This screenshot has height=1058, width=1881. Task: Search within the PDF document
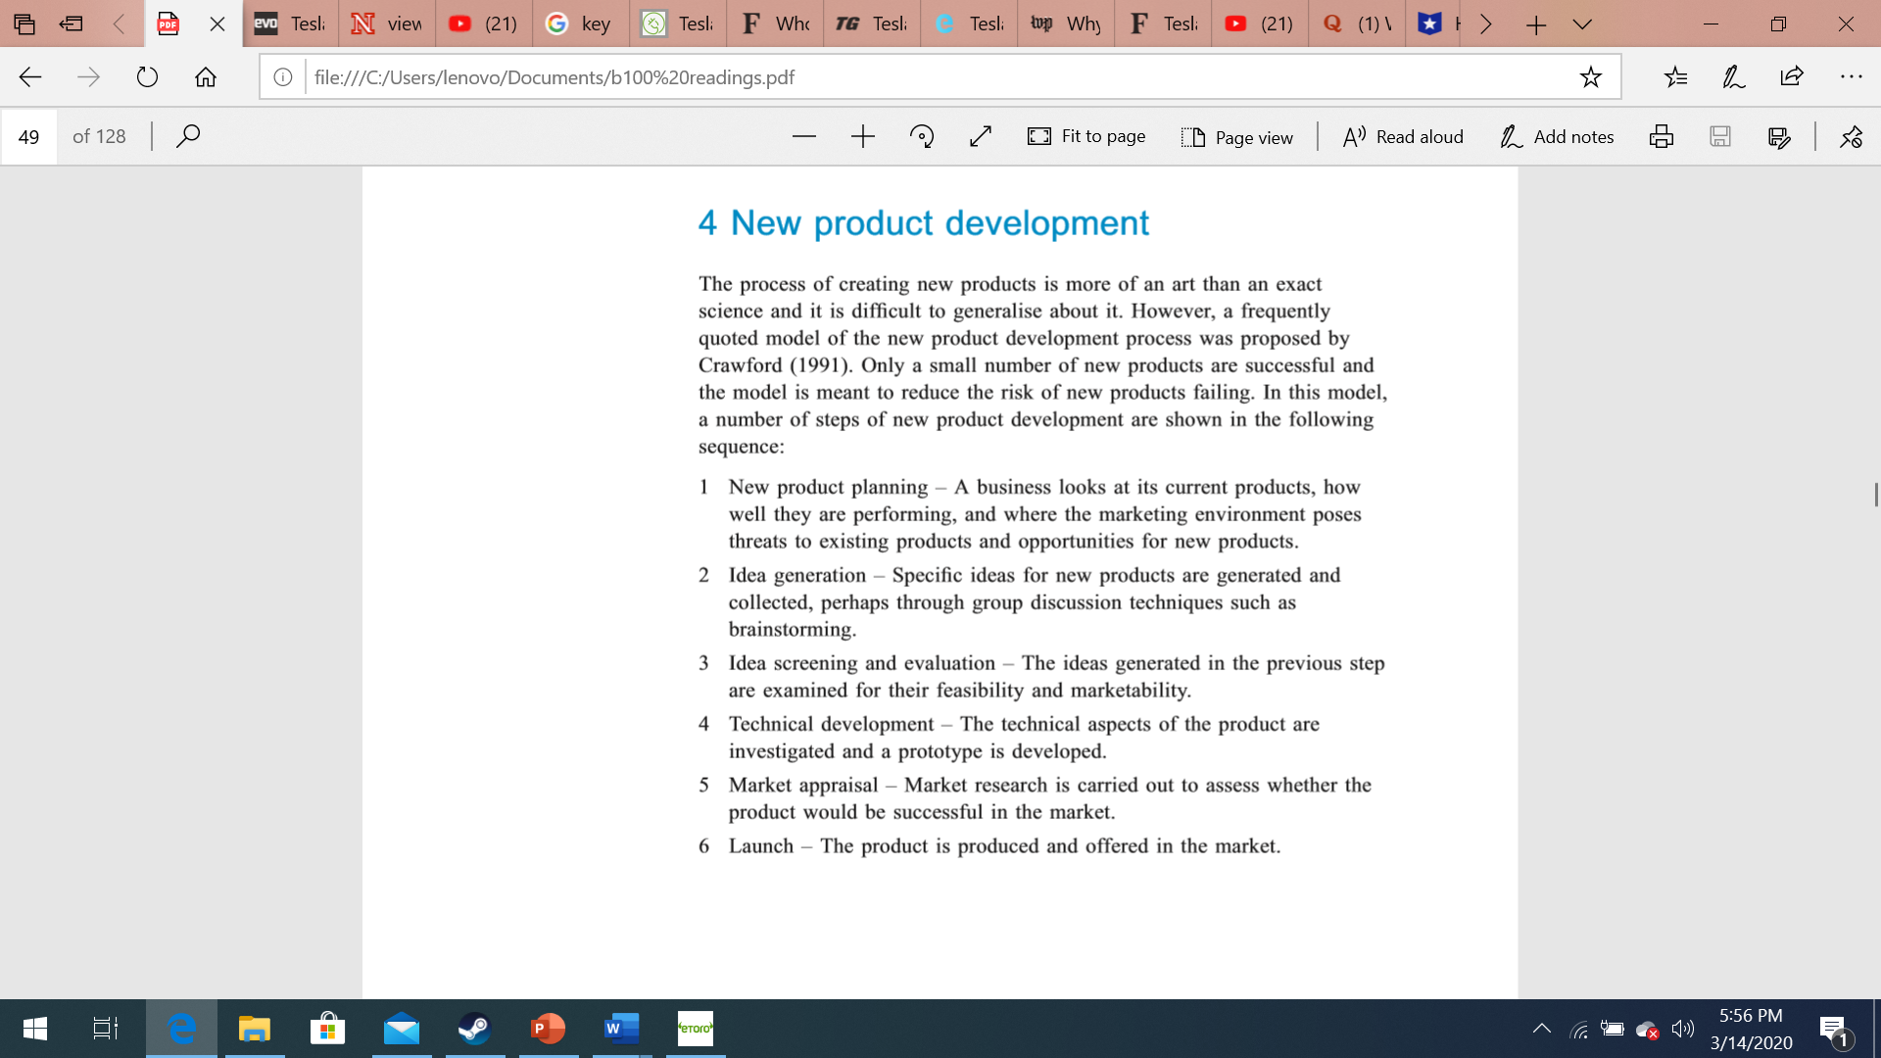click(188, 136)
